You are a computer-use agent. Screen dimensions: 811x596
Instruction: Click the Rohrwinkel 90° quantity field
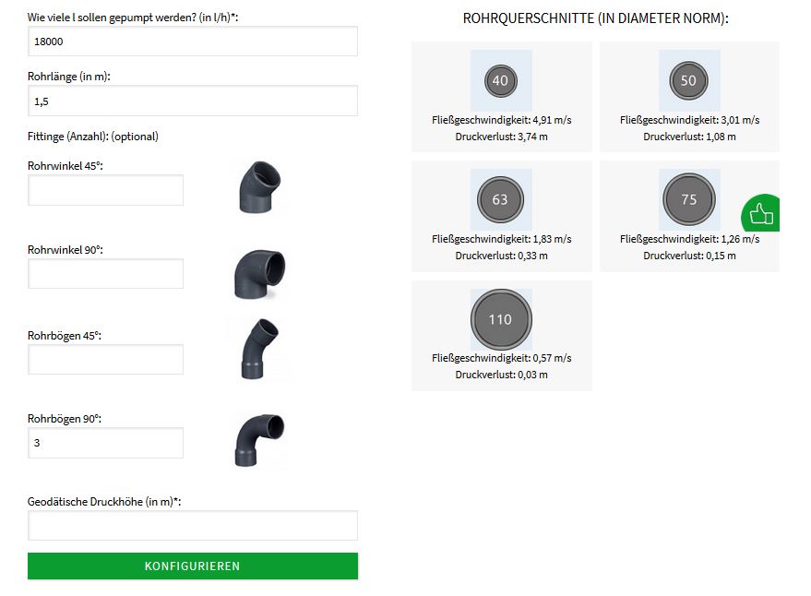pyautogui.click(x=106, y=273)
